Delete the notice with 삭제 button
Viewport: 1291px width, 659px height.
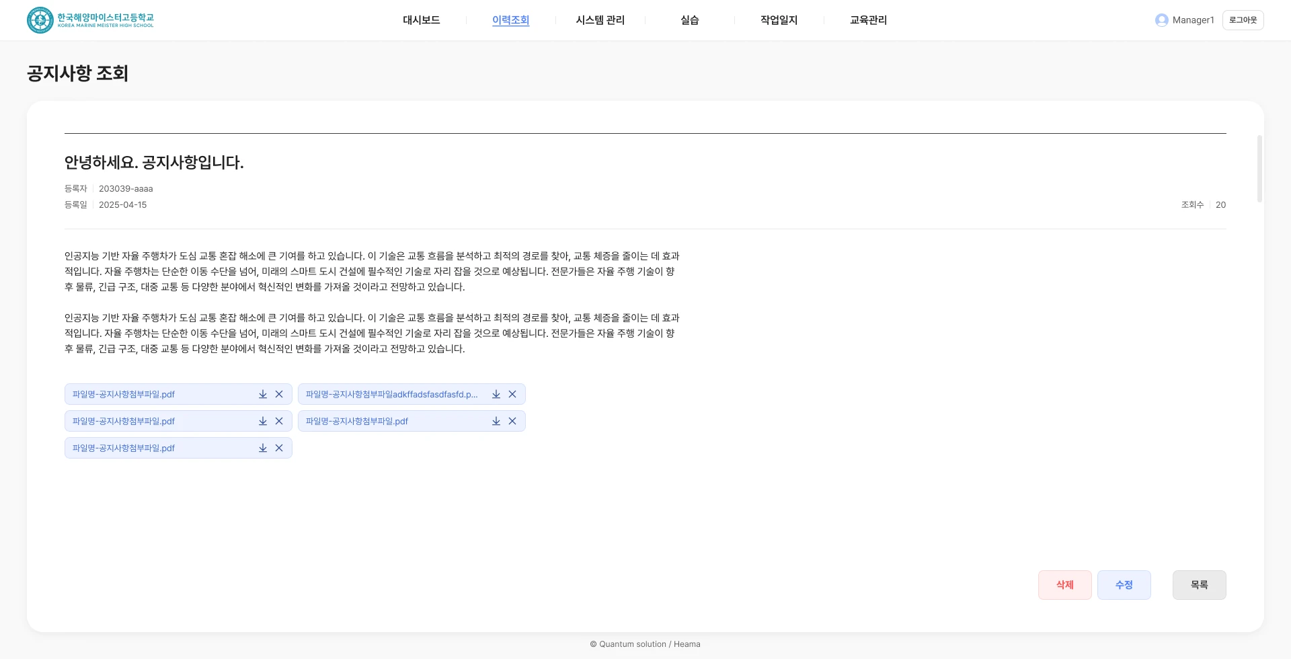[1065, 585]
